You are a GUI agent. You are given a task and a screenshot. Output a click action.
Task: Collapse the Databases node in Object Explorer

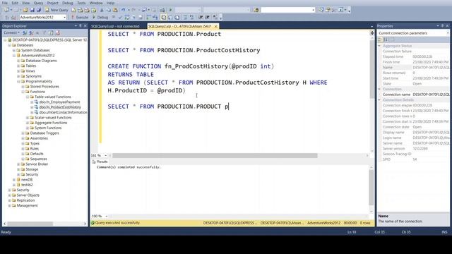[x=9, y=45]
